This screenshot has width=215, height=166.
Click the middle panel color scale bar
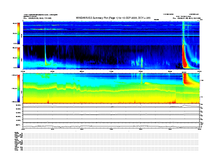pyautogui.click(x=18, y=58)
